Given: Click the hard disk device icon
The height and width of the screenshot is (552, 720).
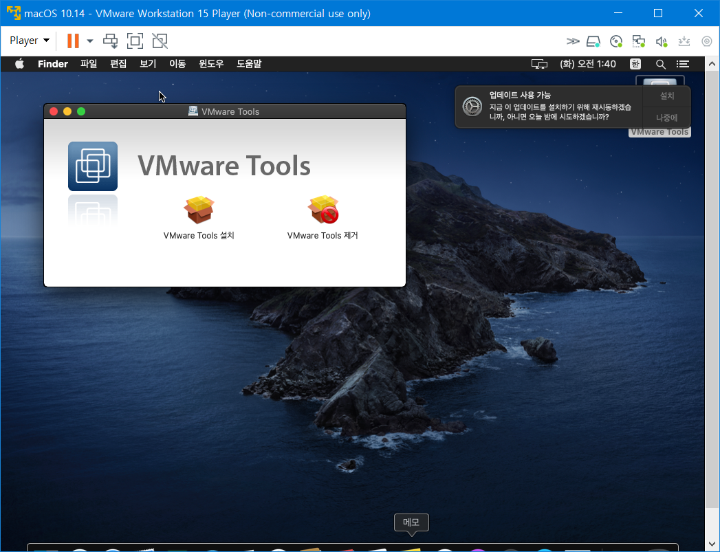Looking at the screenshot, I should click(x=593, y=41).
